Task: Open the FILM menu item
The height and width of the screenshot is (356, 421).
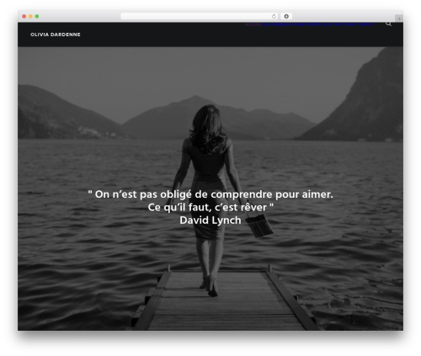Action: click(x=266, y=24)
